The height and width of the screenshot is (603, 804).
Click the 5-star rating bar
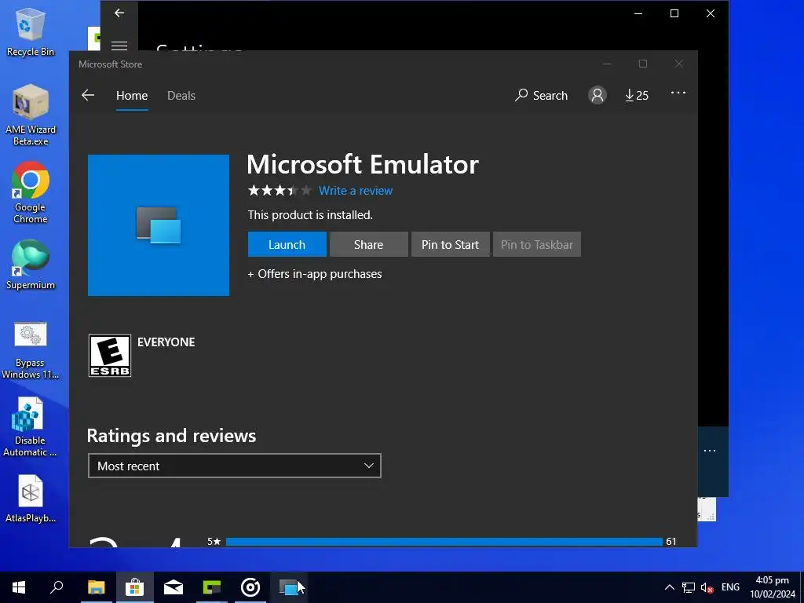444,542
